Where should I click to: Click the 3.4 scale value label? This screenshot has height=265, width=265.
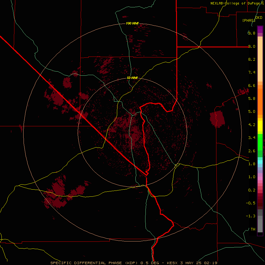click(x=252, y=138)
